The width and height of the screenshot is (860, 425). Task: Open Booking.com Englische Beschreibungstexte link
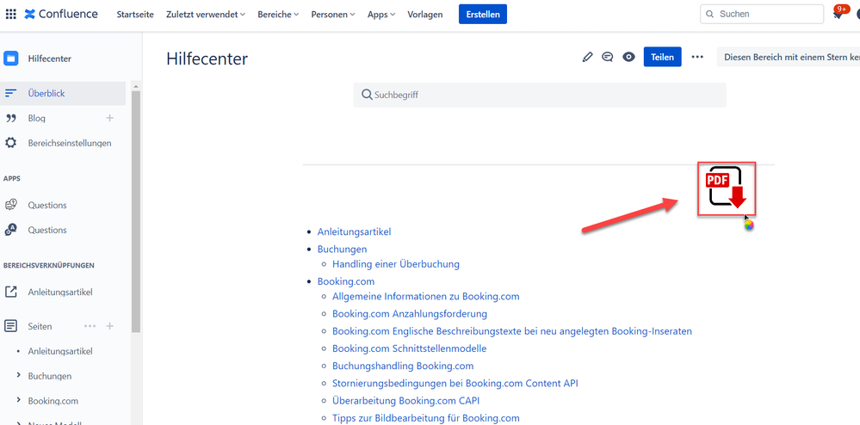512,331
